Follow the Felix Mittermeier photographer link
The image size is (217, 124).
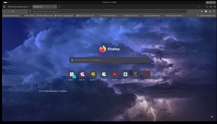click(x=51, y=91)
